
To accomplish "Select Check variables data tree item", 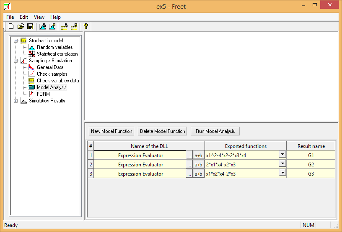I will (58, 81).
